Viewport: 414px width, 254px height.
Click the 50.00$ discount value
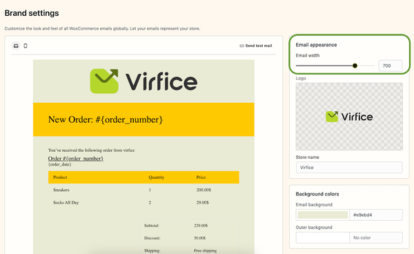(x=200, y=238)
